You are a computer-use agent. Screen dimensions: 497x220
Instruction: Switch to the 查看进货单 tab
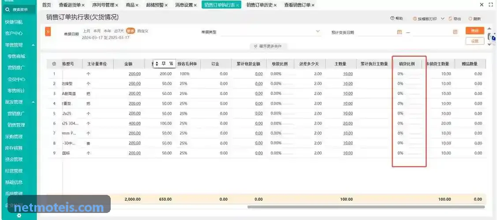pos(70,5)
